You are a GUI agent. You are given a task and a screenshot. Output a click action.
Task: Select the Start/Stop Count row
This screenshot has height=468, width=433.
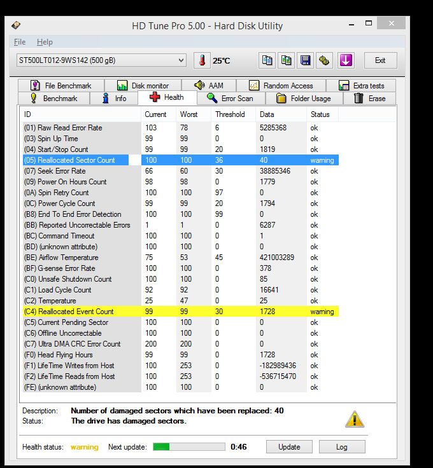click(x=180, y=149)
